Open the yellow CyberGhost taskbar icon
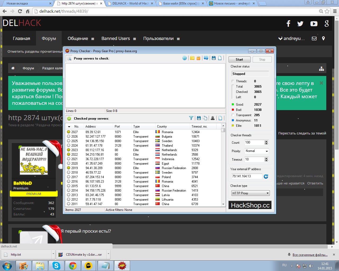 tap(89, 265)
